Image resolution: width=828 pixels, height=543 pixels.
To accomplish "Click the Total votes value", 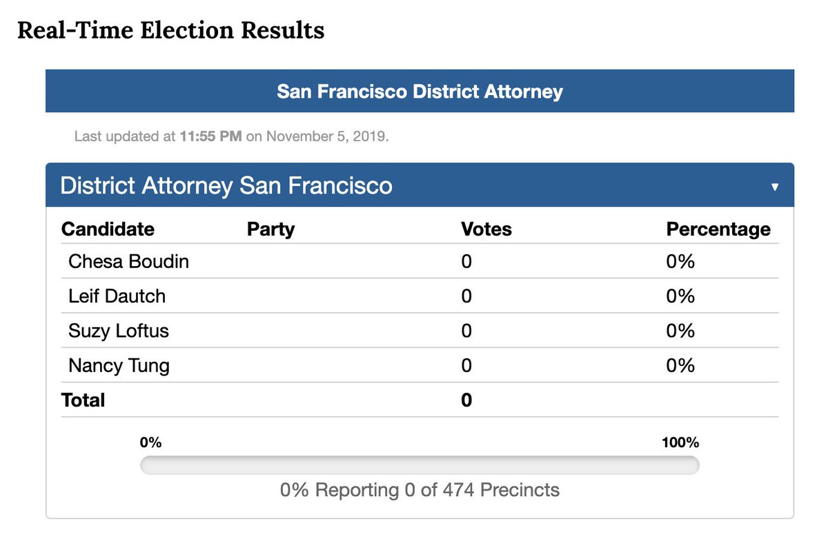I will [466, 400].
